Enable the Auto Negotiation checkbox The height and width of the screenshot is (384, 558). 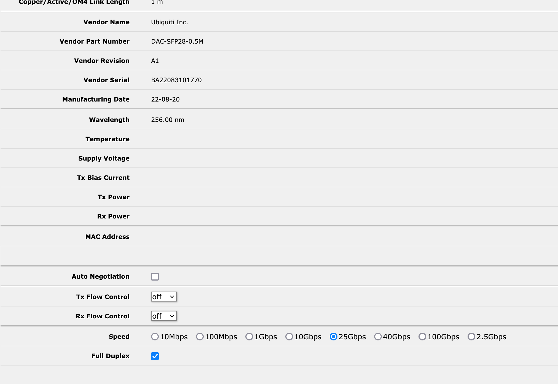[155, 276]
